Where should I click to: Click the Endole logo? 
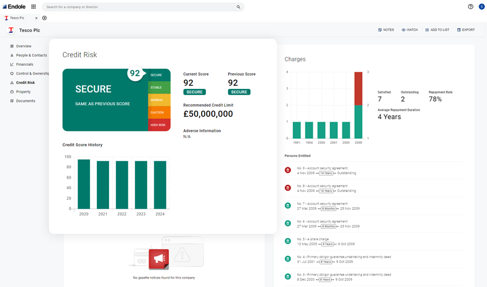[x=14, y=6]
